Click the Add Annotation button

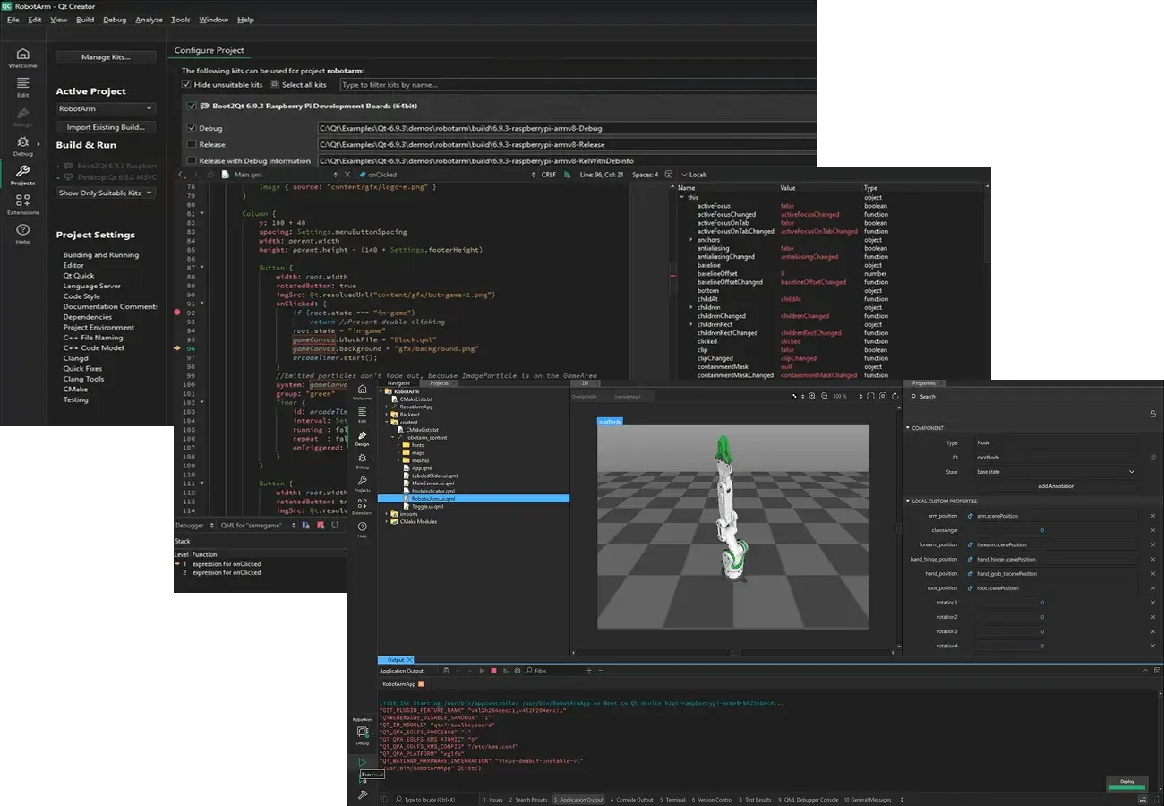coord(1056,486)
